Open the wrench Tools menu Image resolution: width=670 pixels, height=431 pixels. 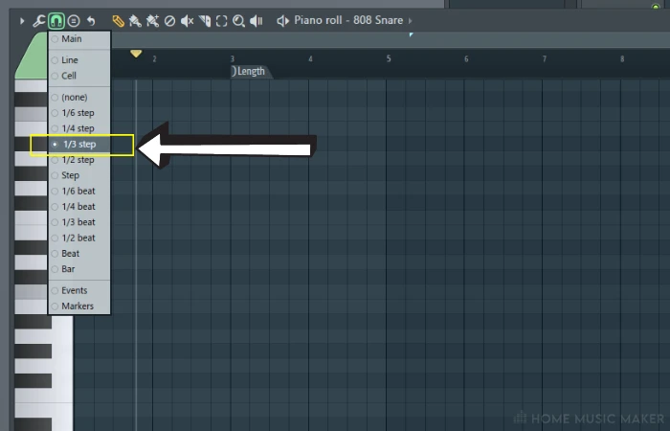(39, 20)
